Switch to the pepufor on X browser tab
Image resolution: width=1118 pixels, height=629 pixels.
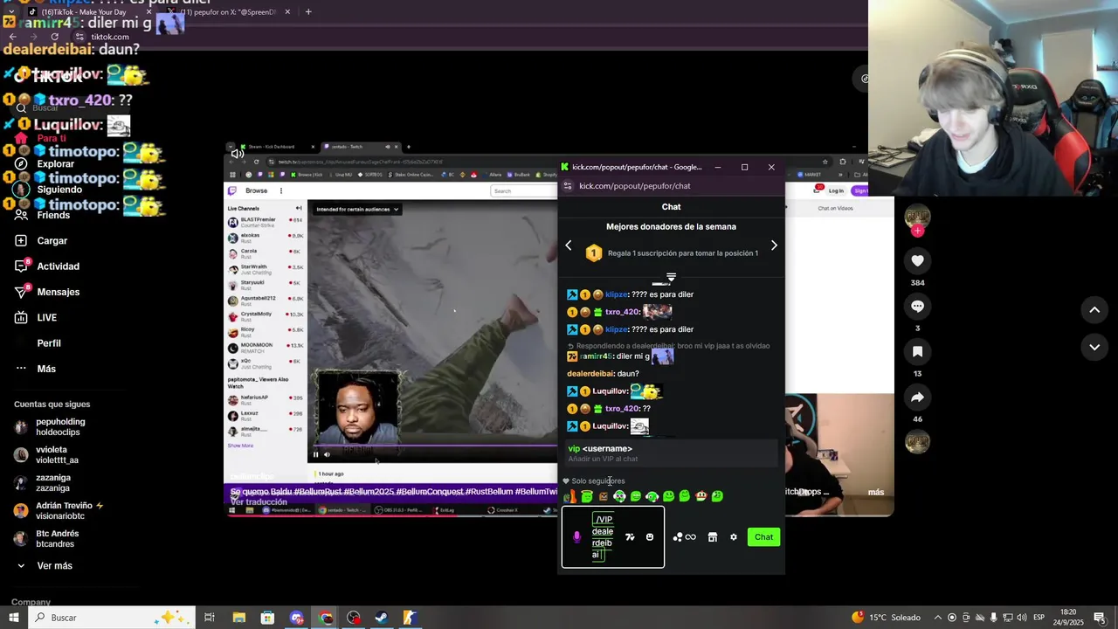coord(227,12)
